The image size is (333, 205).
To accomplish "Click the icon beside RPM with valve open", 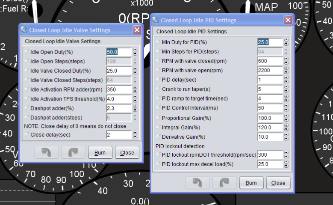I will [159, 70].
